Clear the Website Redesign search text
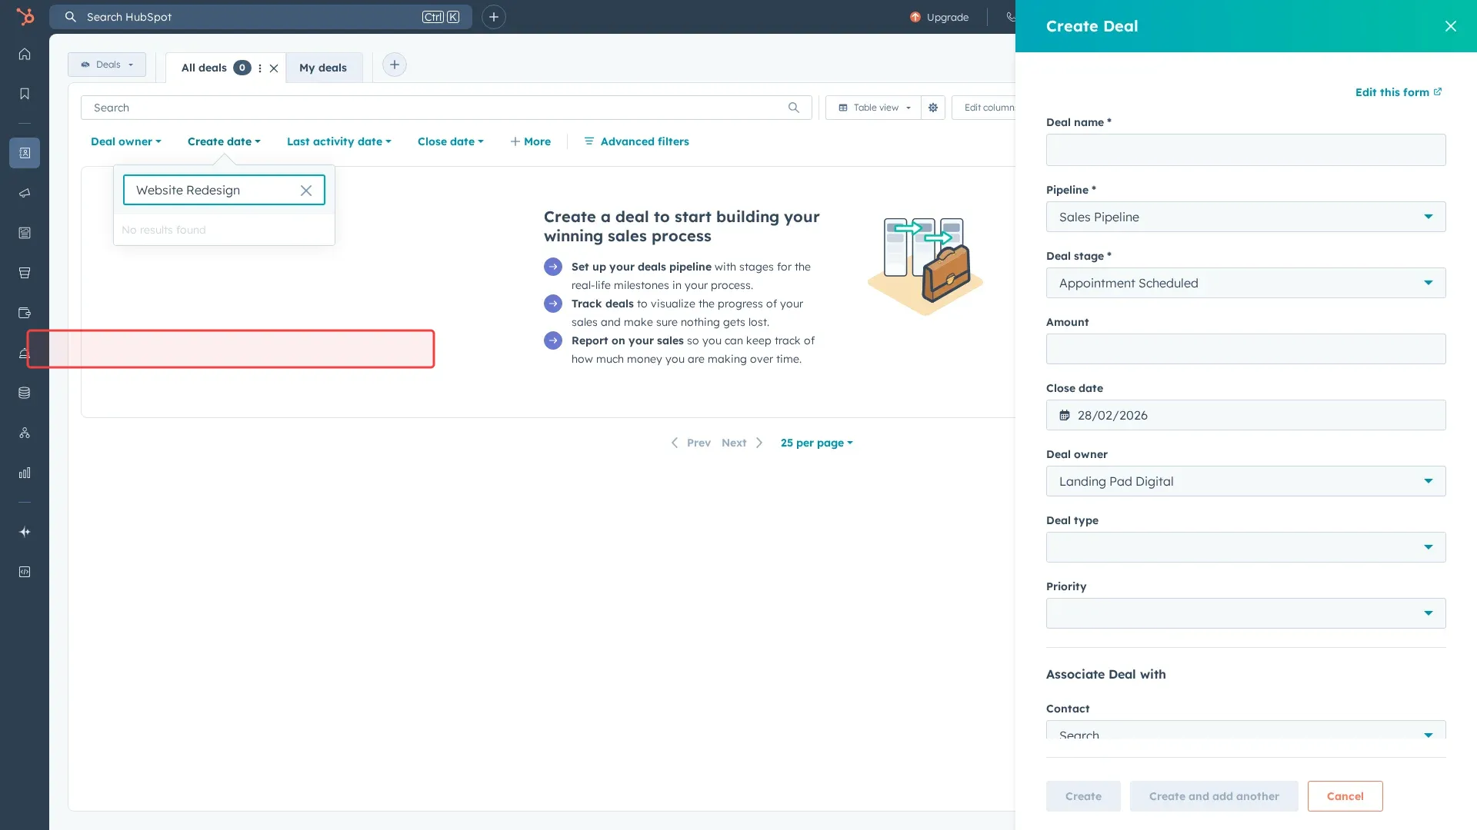Screen dimensions: 1477x830 click(306, 191)
